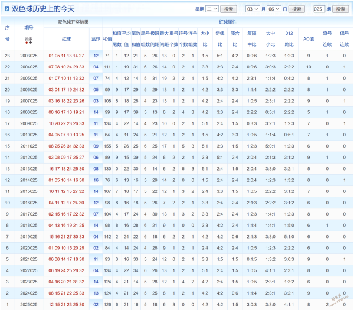Screen dimensions: 354x310
Task: Click the 蓝球 column header
Action: point(96,38)
